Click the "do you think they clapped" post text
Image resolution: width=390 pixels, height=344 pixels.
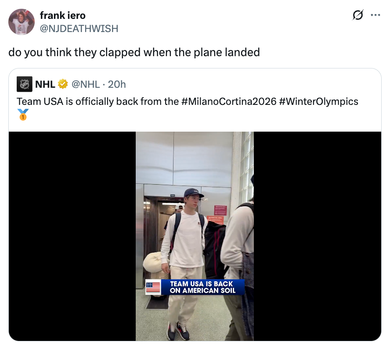click(134, 53)
